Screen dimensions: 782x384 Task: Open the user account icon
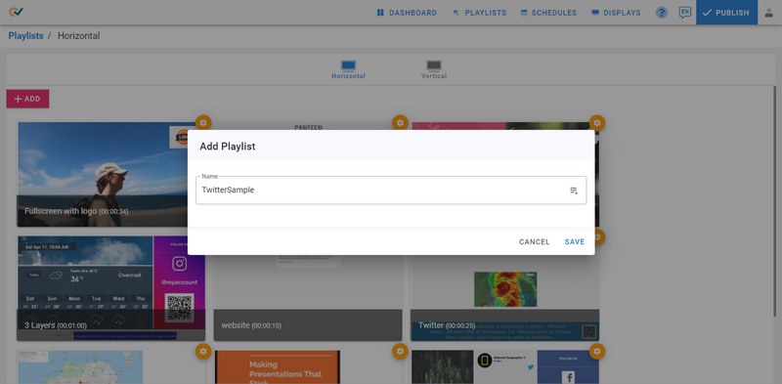(x=769, y=13)
